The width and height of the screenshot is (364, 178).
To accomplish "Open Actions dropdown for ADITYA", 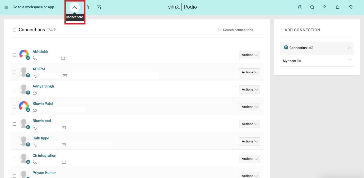I will coord(249,72).
